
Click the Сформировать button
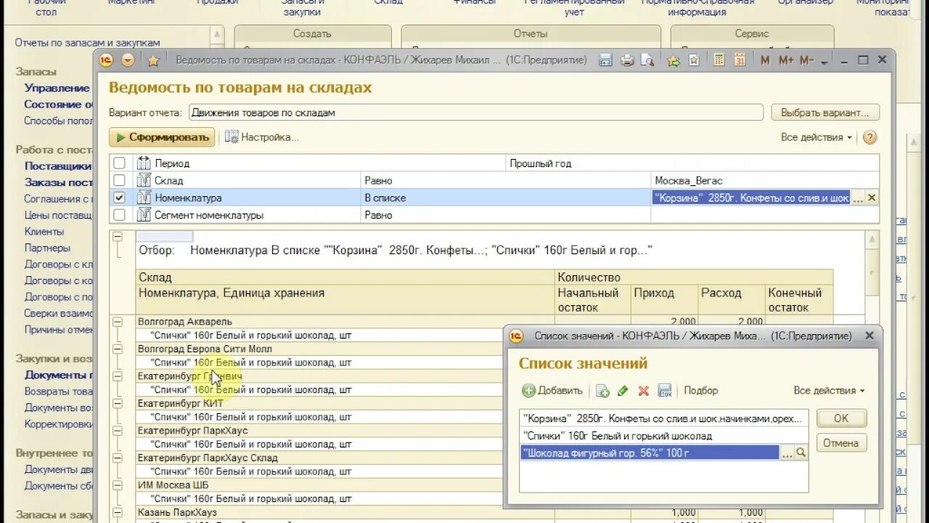[x=162, y=137]
